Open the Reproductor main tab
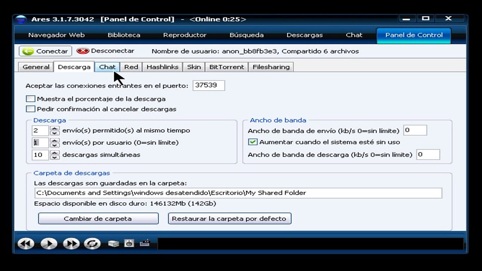The height and width of the screenshot is (271, 482). coord(185,35)
